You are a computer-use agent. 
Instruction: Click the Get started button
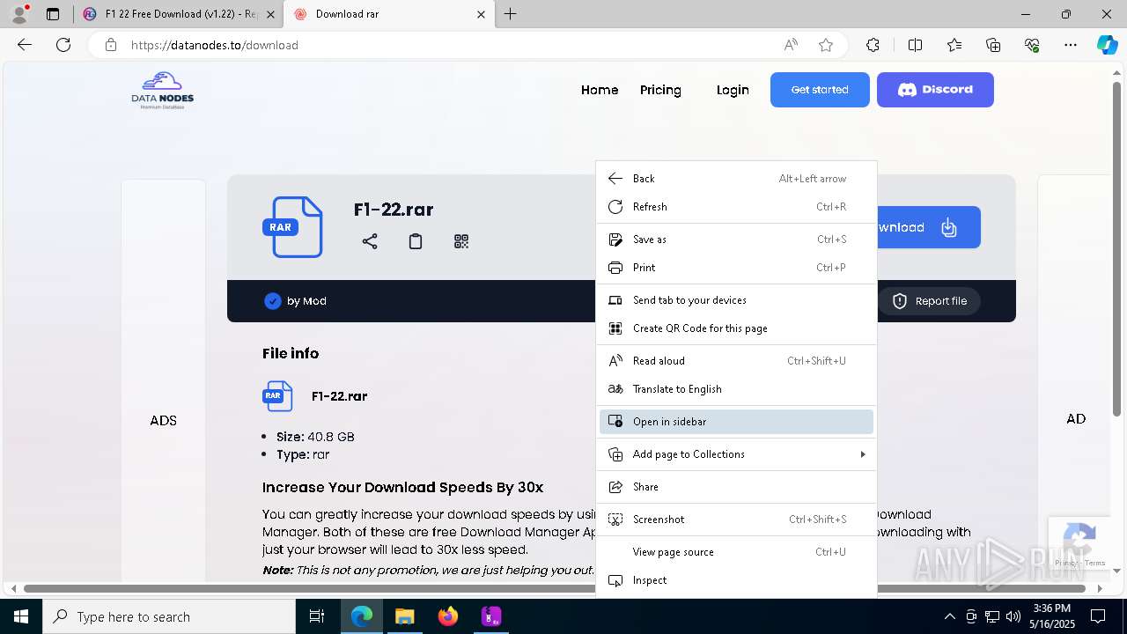coord(820,90)
